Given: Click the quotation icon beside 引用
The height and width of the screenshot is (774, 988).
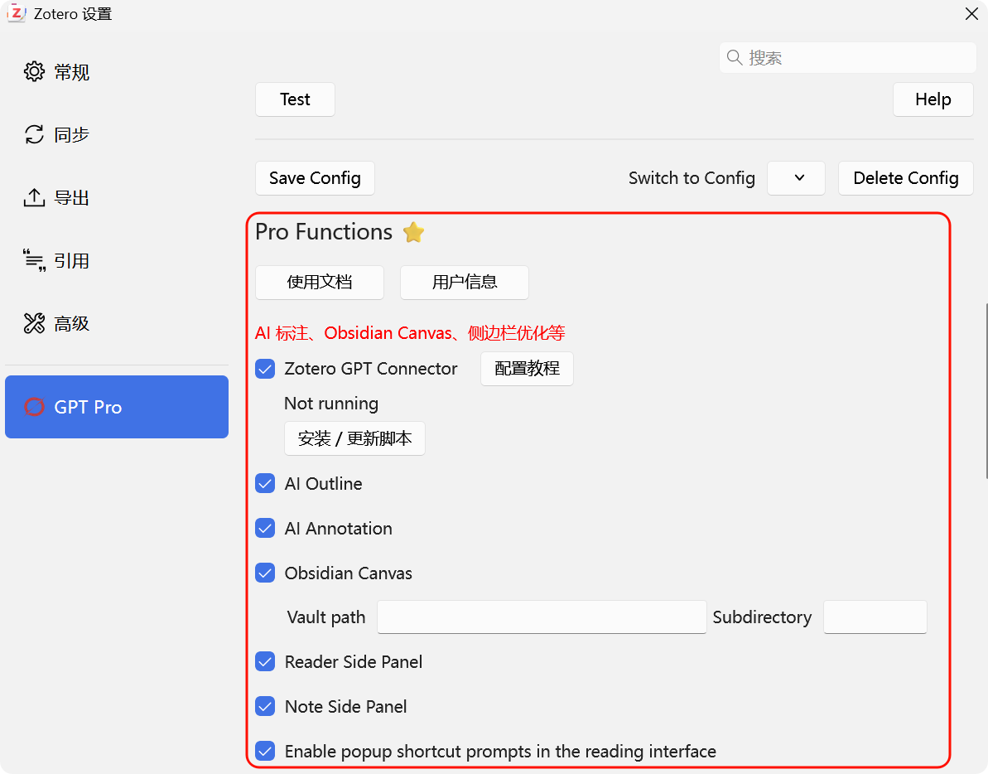Looking at the screenshot, I should click(34, 260).
